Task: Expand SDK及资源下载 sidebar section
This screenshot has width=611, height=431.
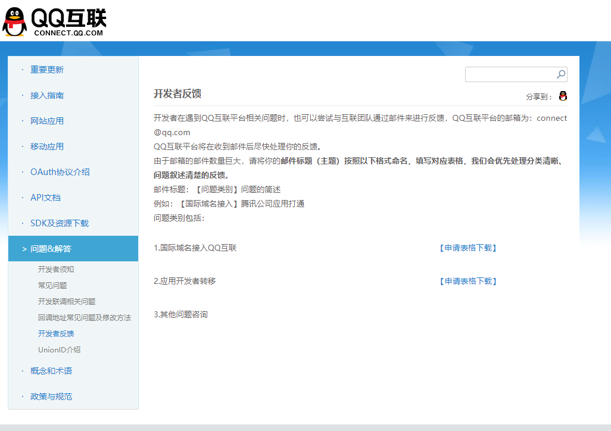Action: coord(60,223)
